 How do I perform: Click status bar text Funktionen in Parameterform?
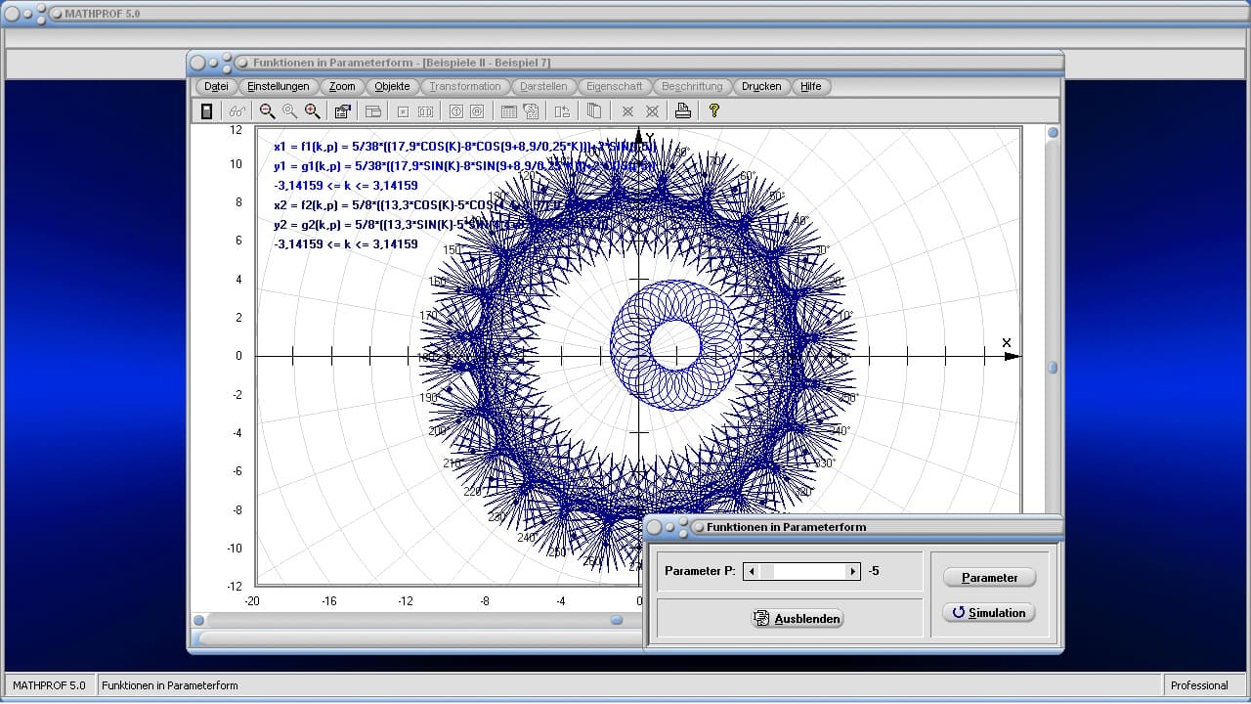(170, 685)
